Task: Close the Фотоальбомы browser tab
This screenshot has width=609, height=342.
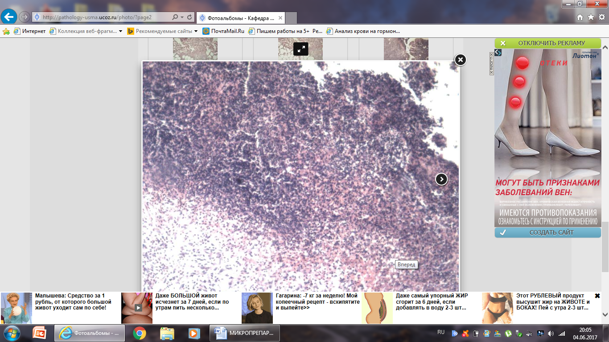Action: 280,18
